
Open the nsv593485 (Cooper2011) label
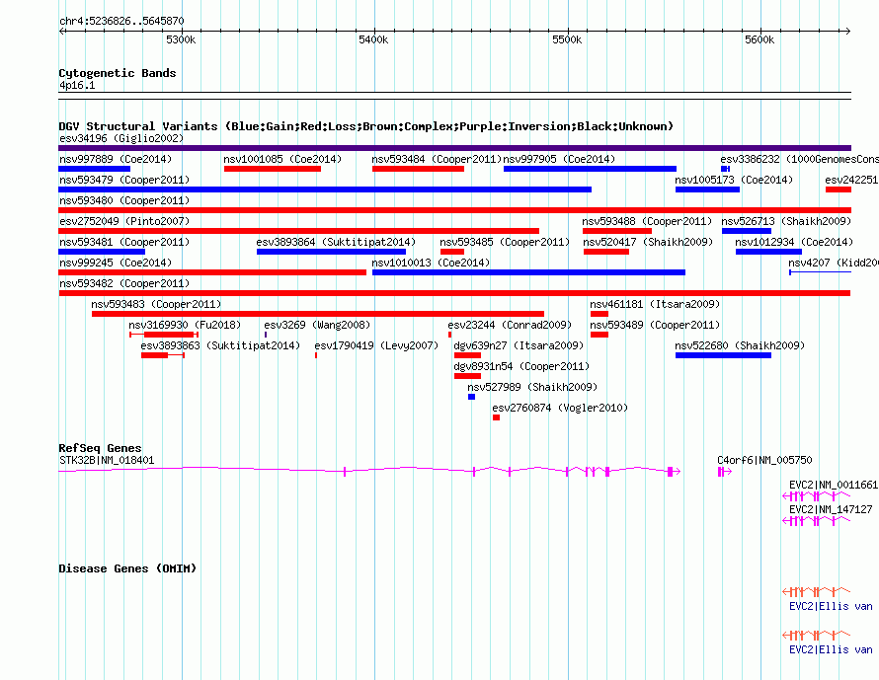pyautogui.click(x=505, y=242)
